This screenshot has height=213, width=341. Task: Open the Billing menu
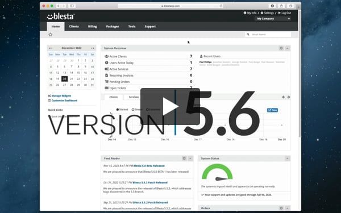(x=93, y=27)
